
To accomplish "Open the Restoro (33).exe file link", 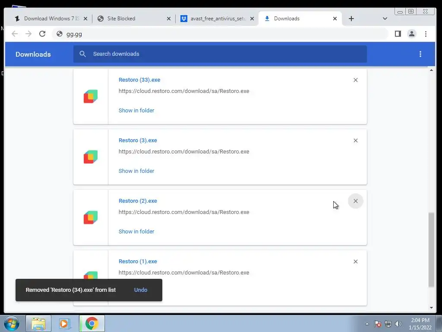I will tap(139, 80).
